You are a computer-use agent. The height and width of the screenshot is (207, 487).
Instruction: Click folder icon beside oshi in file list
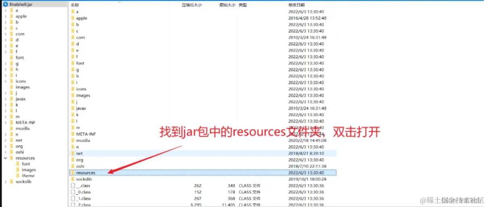pos(73,167)
